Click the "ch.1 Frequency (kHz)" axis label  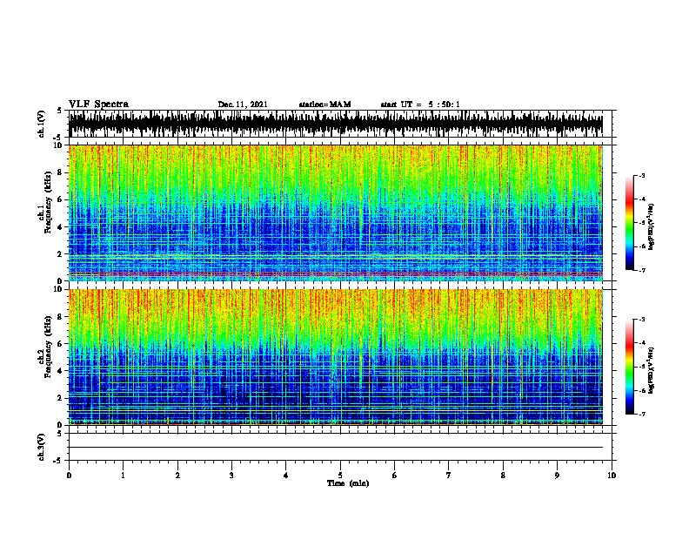[44, 202]
